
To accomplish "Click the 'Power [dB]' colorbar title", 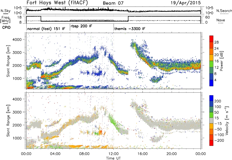I will point(221,61).
